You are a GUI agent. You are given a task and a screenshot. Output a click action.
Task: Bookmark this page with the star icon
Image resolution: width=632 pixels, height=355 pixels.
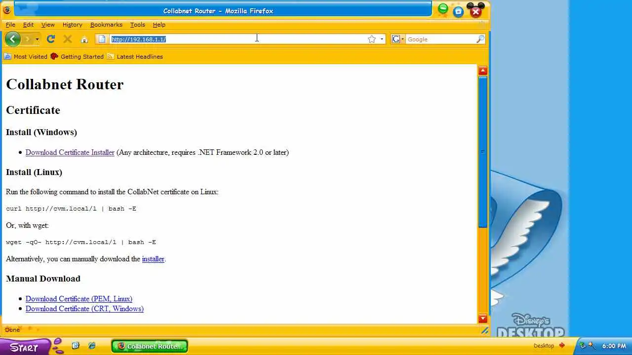pos(372,39)
